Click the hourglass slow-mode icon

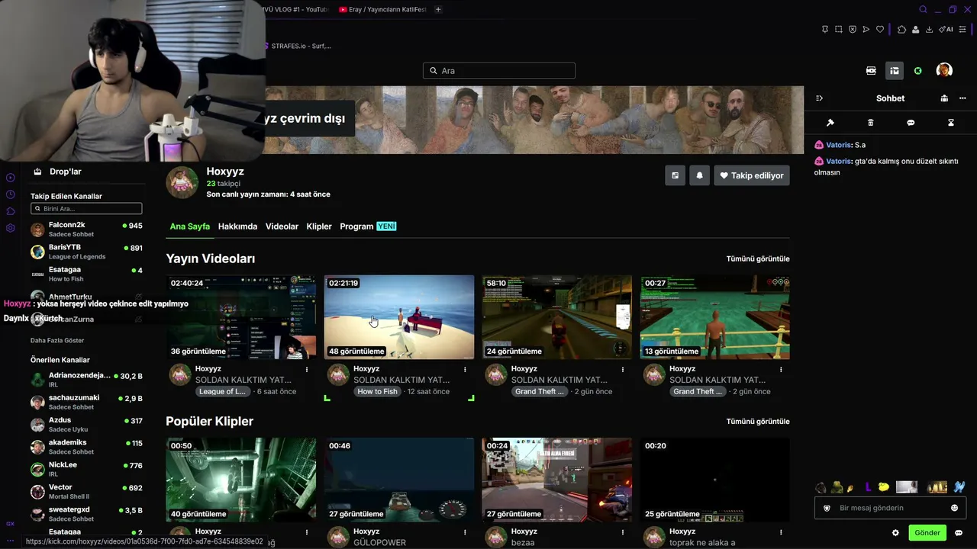click(951, 123)
